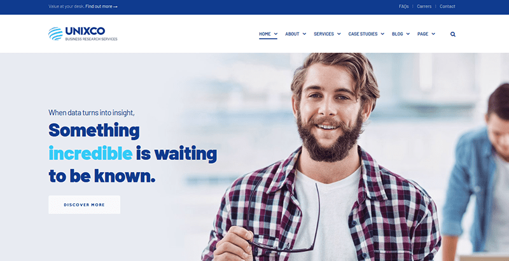Viewport: 509px width, 261px height.
Task: Click the arrow after Find out more
Action: coord(115,6)
